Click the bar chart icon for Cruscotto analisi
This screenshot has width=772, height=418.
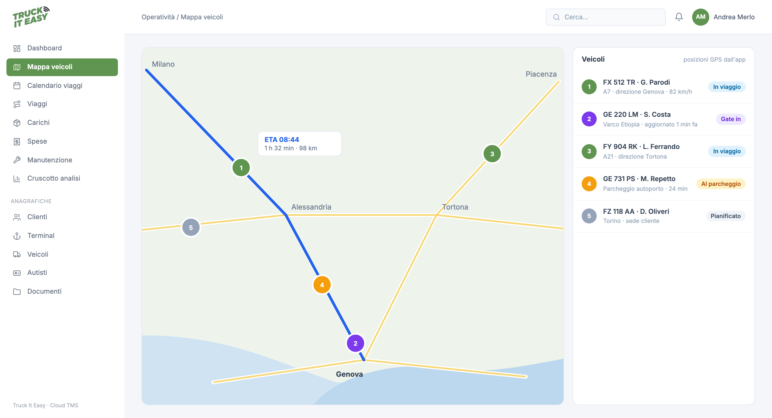pos(17,178)
